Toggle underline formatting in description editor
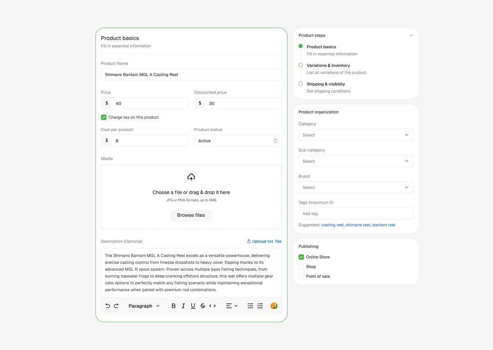 click(x=193, y=306)
